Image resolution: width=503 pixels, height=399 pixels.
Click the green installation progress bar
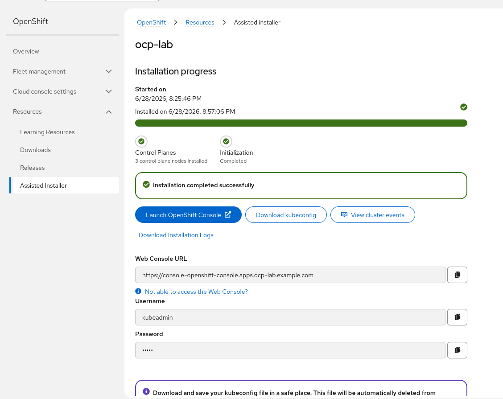301,123
